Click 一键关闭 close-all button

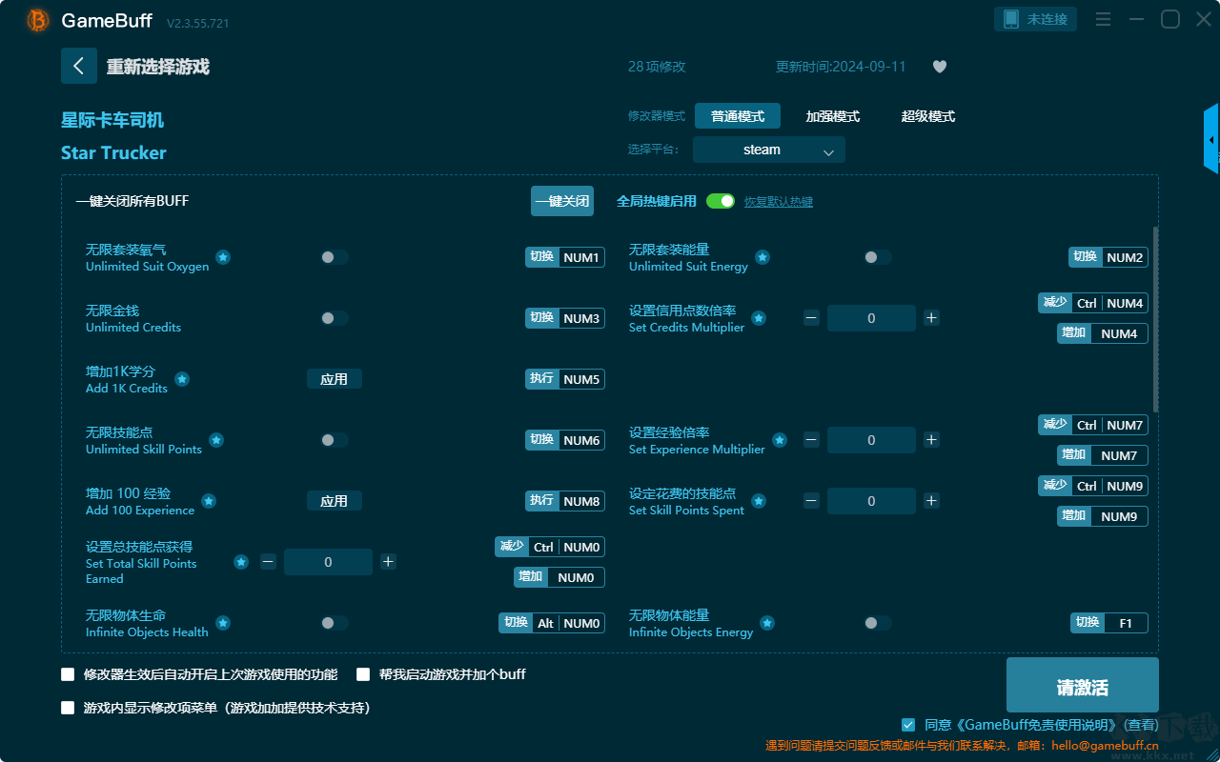(x=562, y=201)
